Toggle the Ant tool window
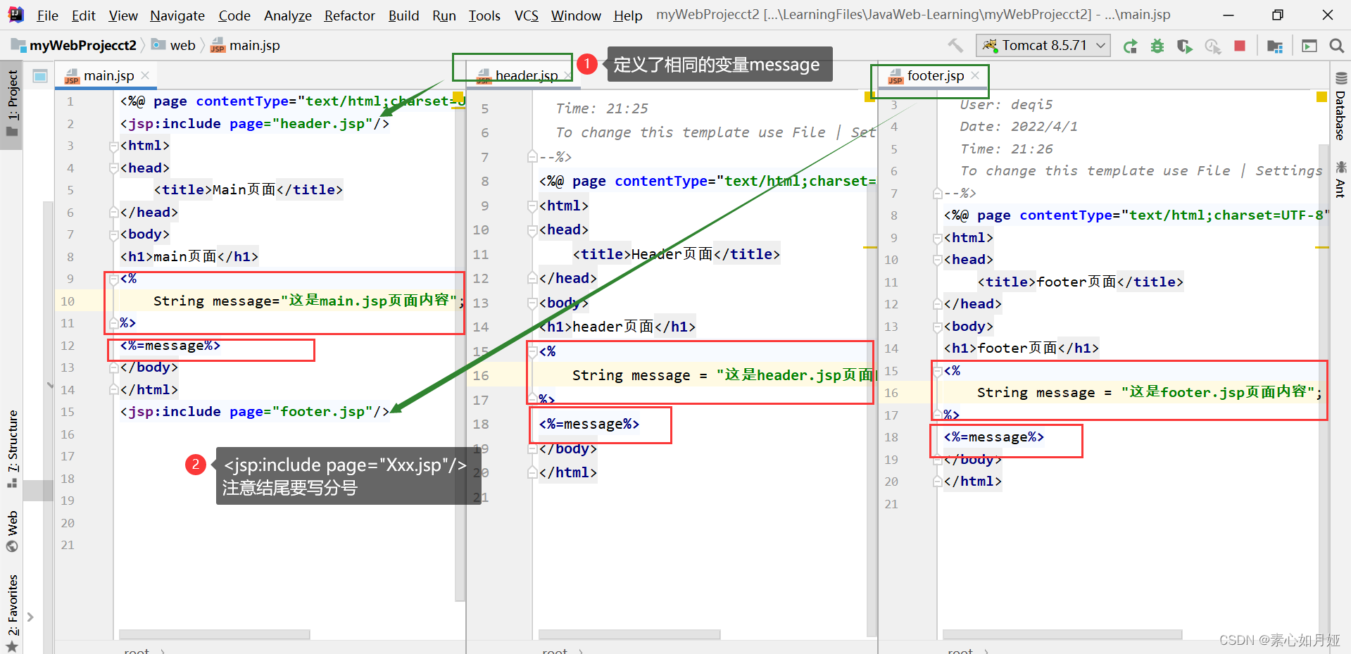 (x=1340, y=179)
